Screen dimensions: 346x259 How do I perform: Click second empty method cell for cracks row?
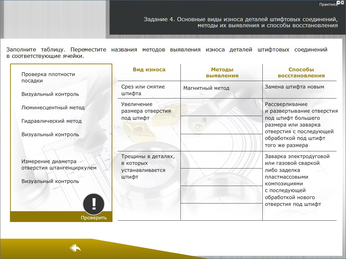pyautogui.click(x=221, y=177)
